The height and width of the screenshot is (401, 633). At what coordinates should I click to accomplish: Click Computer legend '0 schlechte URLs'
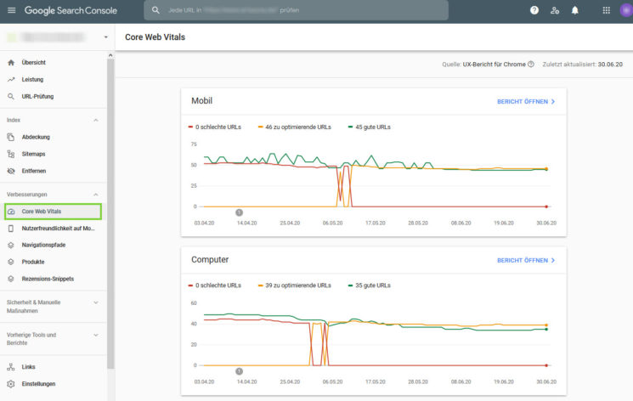click(x=214, y=285)
